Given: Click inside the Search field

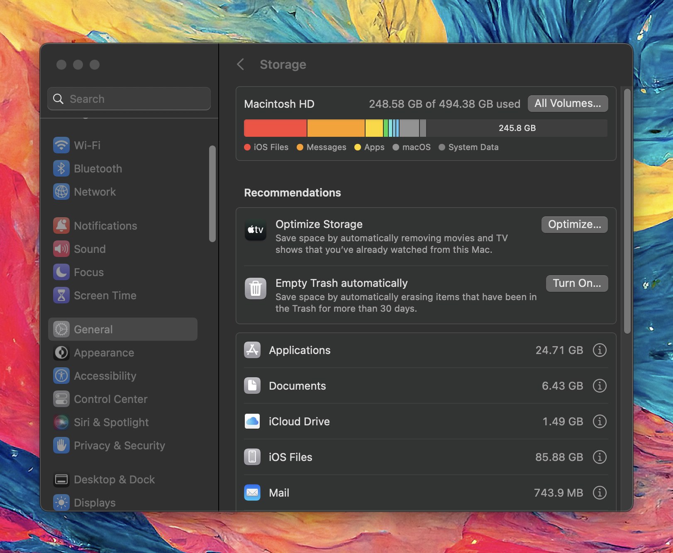Looking at the screenshot, I should 129,99.
